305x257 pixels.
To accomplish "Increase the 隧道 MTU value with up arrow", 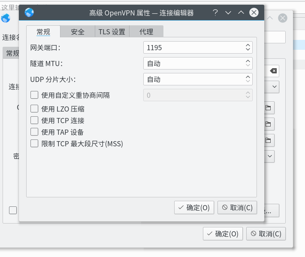I will (x=248, y=61).
